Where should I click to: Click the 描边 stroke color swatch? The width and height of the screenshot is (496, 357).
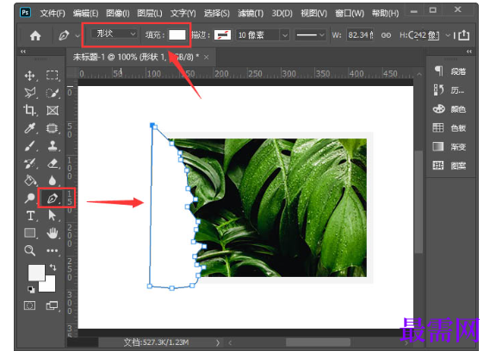222,34
